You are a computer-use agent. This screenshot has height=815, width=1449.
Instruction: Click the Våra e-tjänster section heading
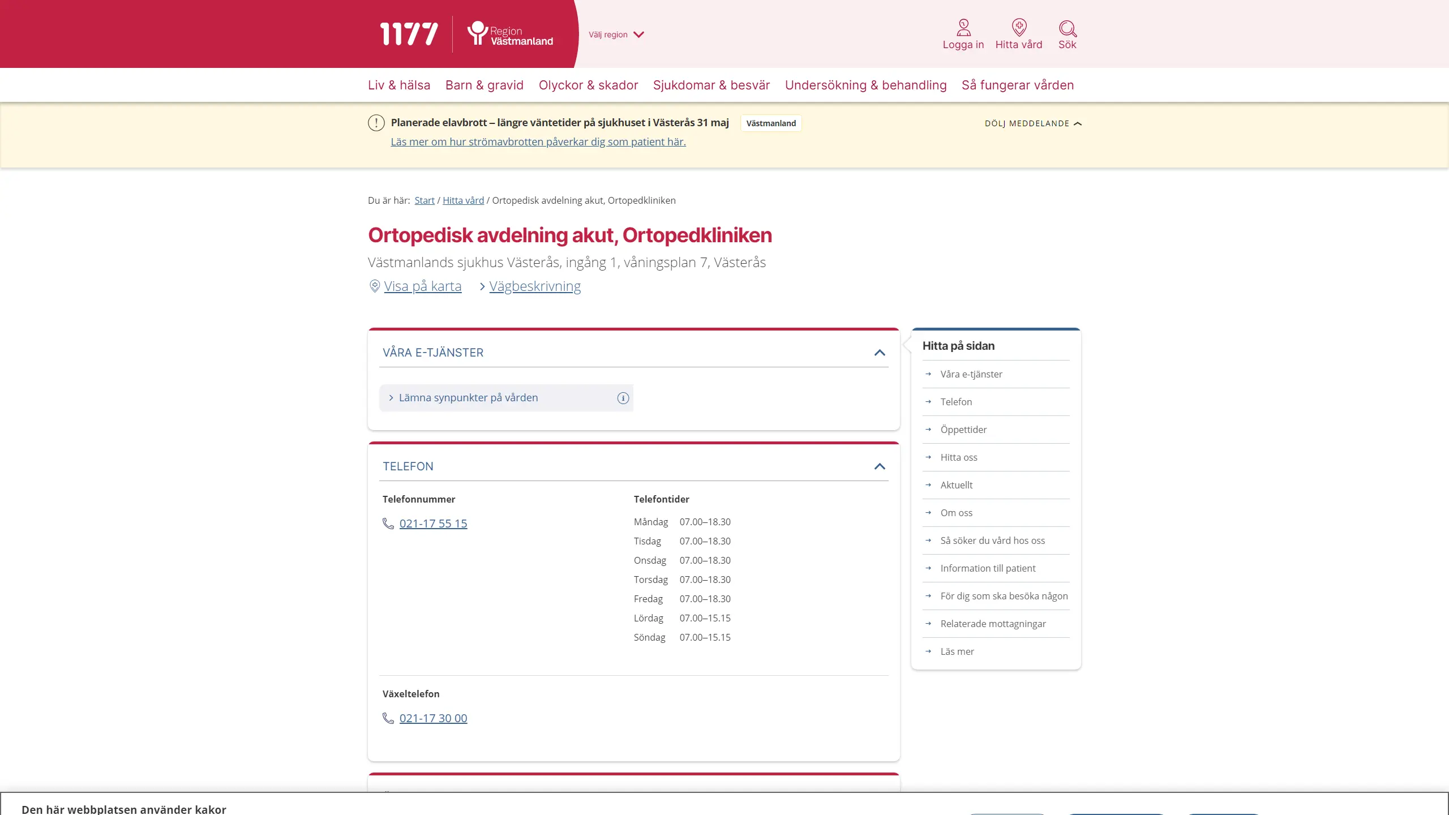point(433,353)
